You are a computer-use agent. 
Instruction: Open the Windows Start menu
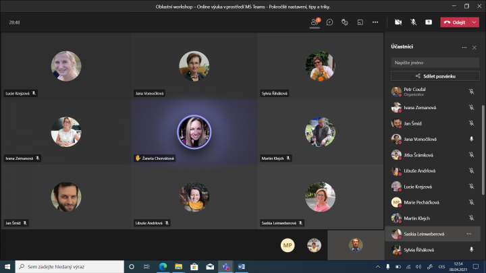7,266
